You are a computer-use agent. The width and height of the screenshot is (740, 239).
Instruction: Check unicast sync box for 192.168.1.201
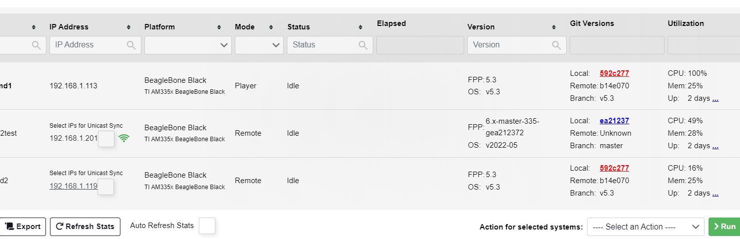point(106,139)
